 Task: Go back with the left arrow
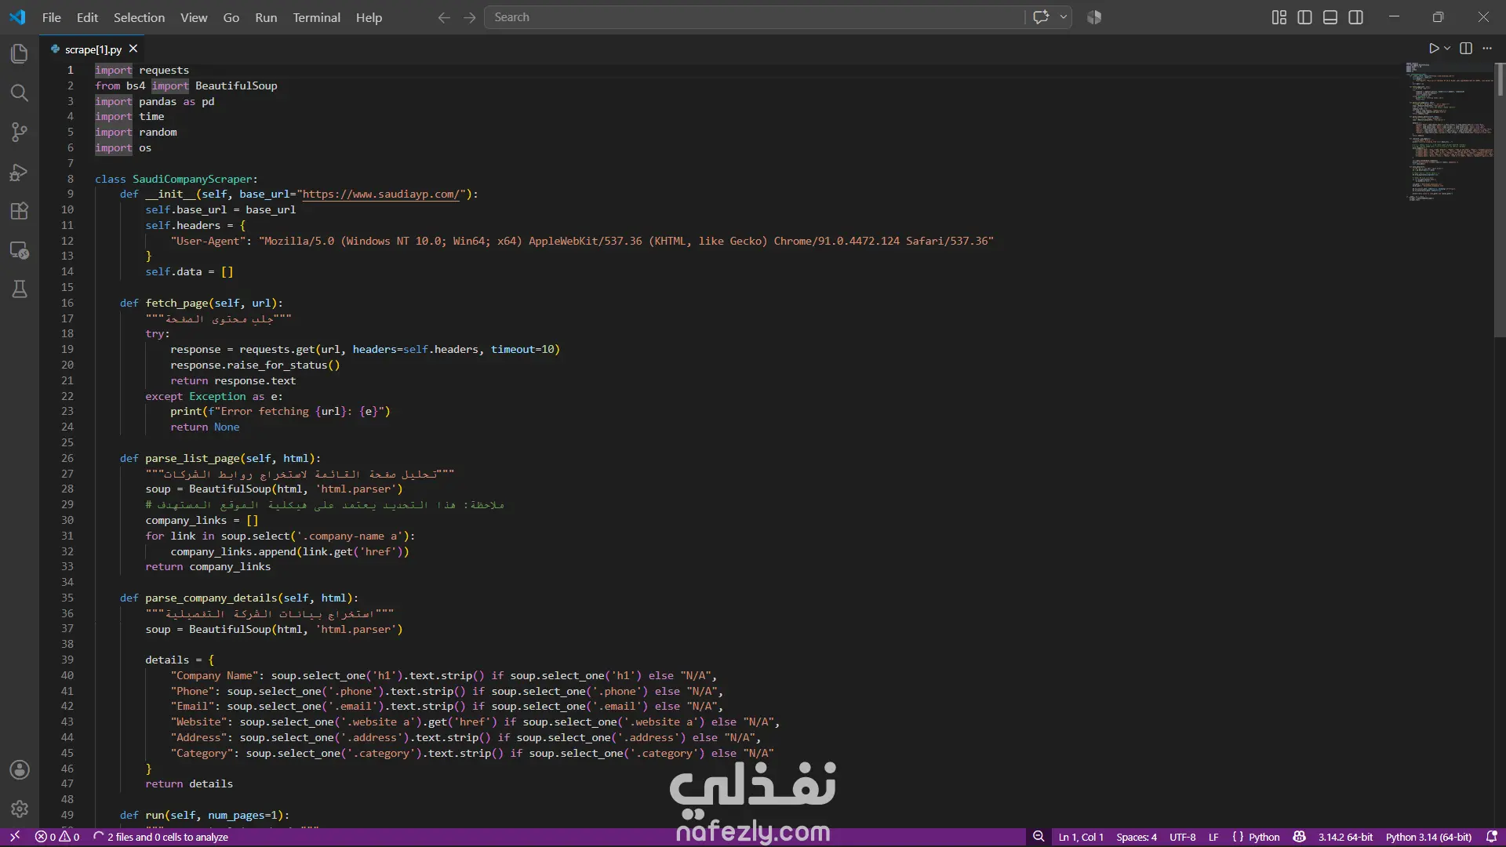click(x=444, y=17)
